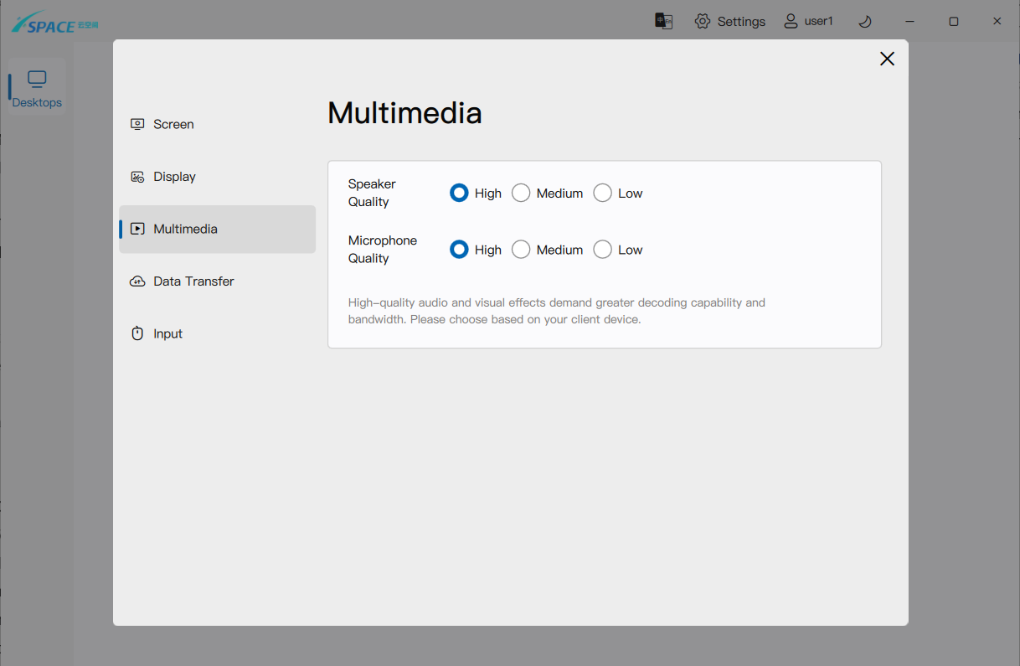Open the Desktops panel in left sidebar
Viewport: 1020px width, 666px height.
click(x=37, y=88)
